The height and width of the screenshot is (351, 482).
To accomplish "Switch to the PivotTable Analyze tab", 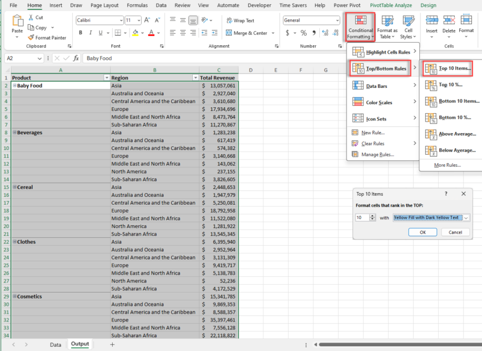I will click(x=390, y=5).
